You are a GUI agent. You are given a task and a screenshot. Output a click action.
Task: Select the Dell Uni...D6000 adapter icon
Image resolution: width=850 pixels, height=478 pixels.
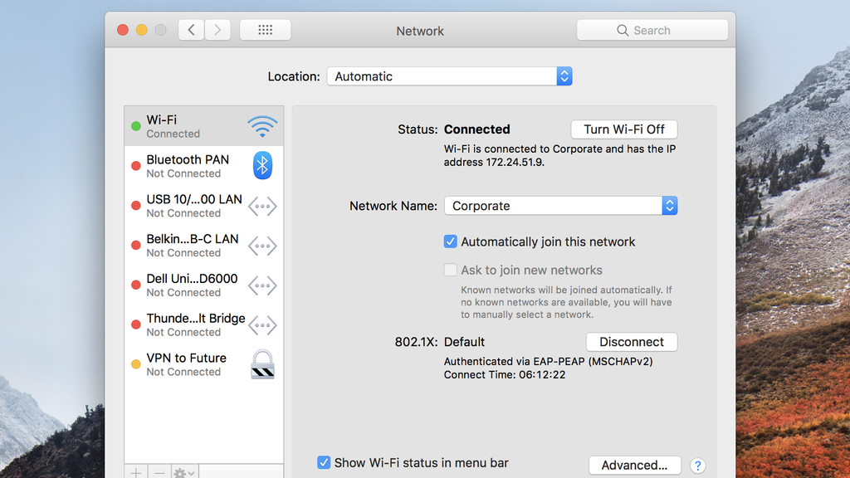point(261,285)
